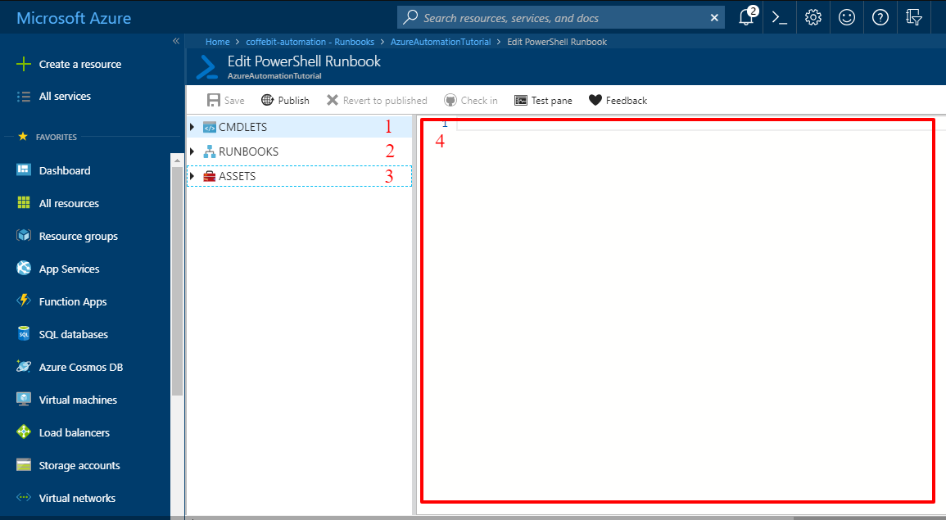Navigate to Home via breadcrumb
Image resolution: width=946 pixels, height=520 pixels.
[x=217, y=41]
